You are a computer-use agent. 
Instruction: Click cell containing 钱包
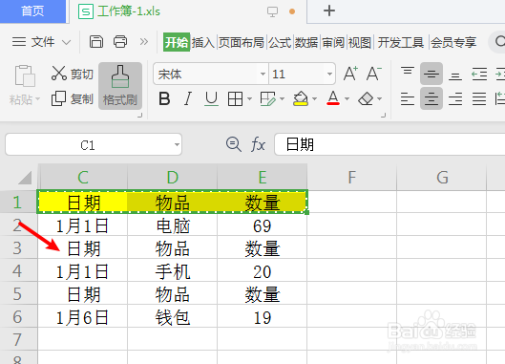173,317
